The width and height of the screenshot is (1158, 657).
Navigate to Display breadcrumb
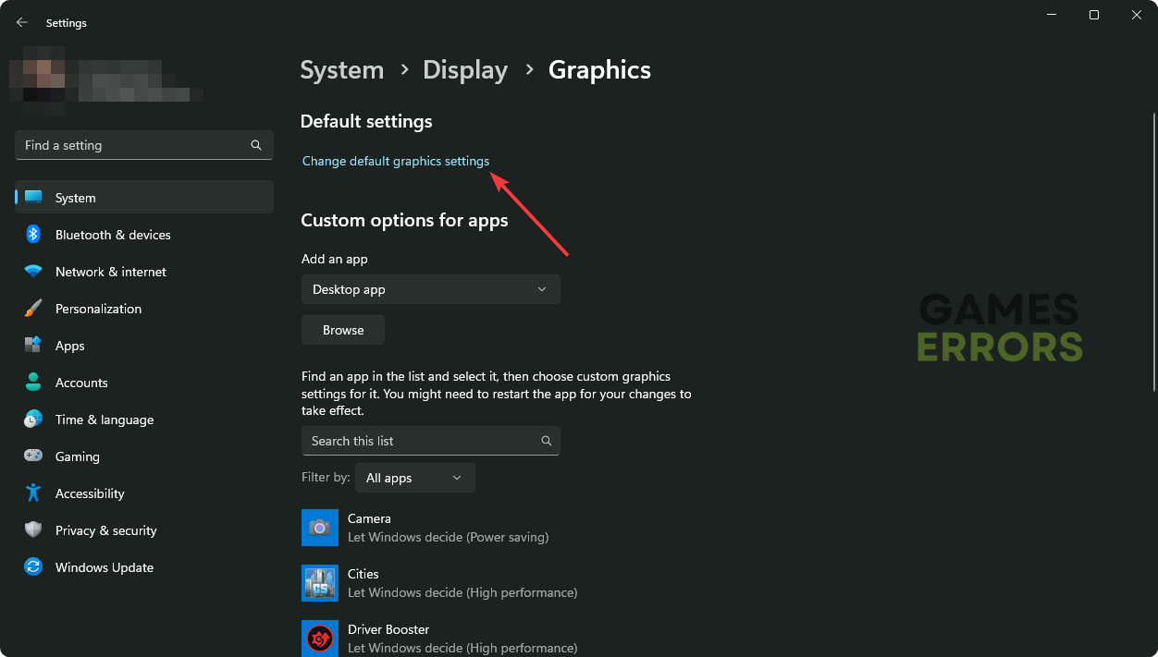click(x=465, y=70)
